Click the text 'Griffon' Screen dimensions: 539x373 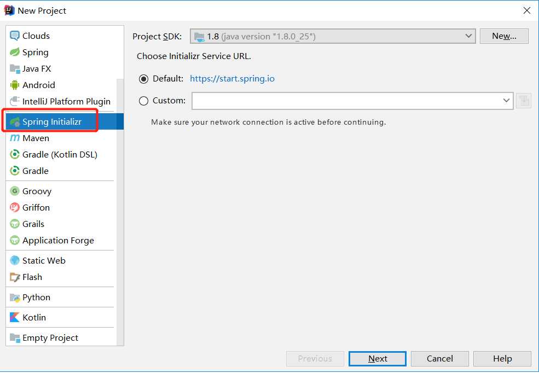[x=36, y=207]
